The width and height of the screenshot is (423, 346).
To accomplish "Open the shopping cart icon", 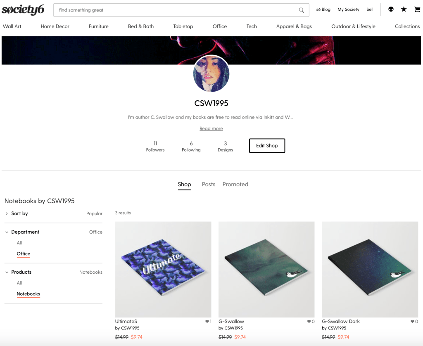I will click(x=417, y=9).
